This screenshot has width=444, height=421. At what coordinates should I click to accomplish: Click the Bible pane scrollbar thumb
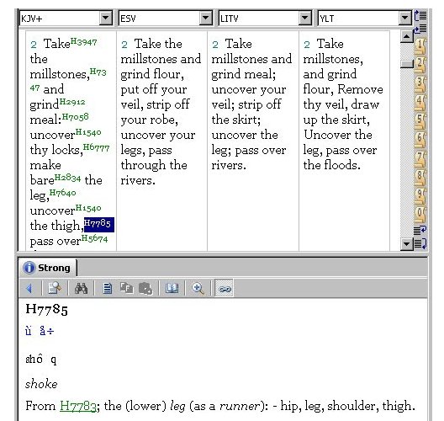click(407, 64)
